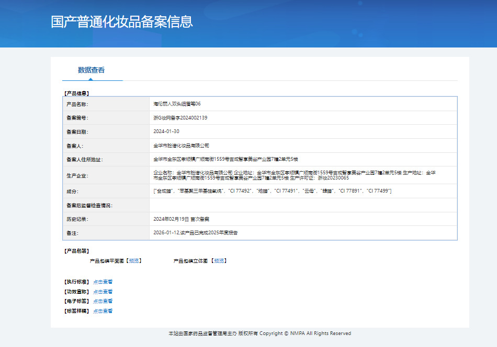497x347 pixels.
Task: Click the 【标签样稿】 label
Action: 77,311
